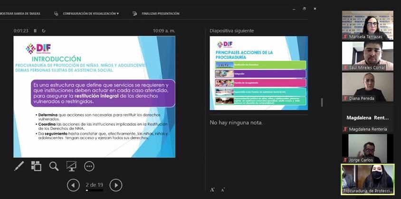
Task: Click the next slide preview thumbnail
Action: click(x=259, y=73)
